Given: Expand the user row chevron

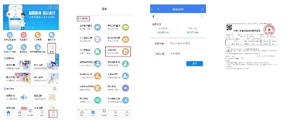Looking at the screenshot, I should tap(202, 17).
